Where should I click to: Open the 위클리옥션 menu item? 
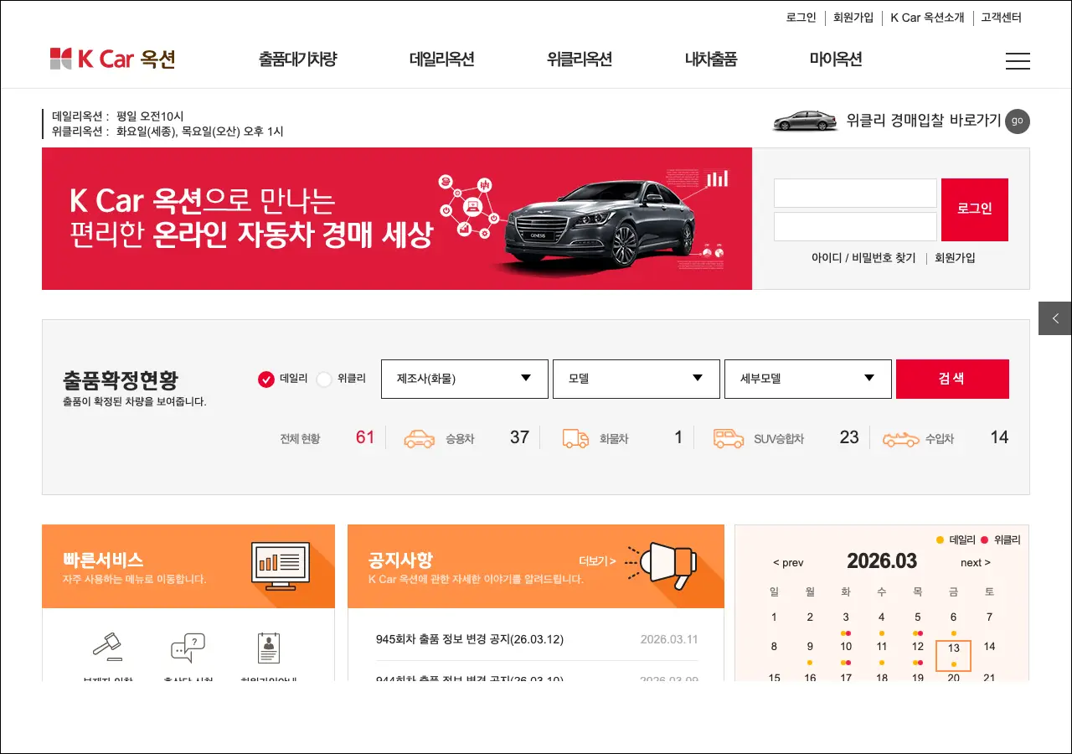579,59
